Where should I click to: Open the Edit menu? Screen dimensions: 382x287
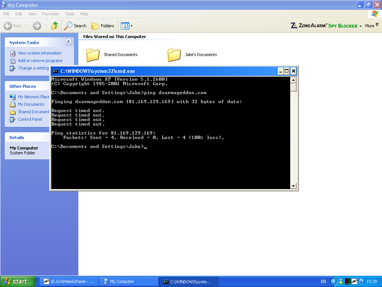19,14
